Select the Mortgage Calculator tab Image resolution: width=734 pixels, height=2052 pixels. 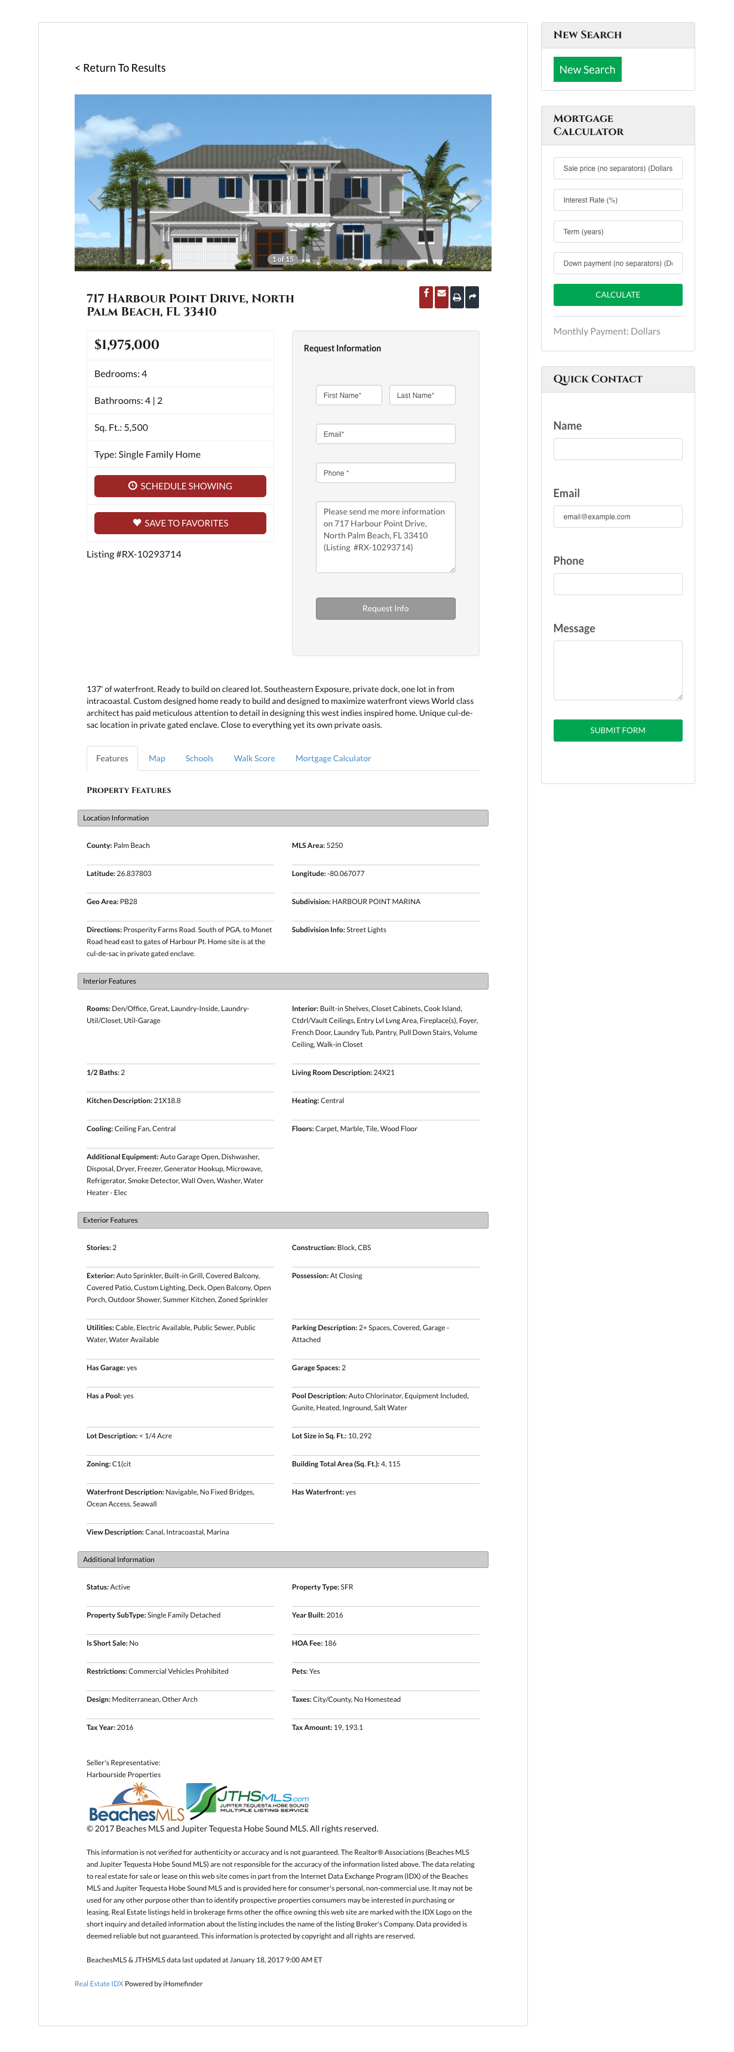(x=333, y=758)
